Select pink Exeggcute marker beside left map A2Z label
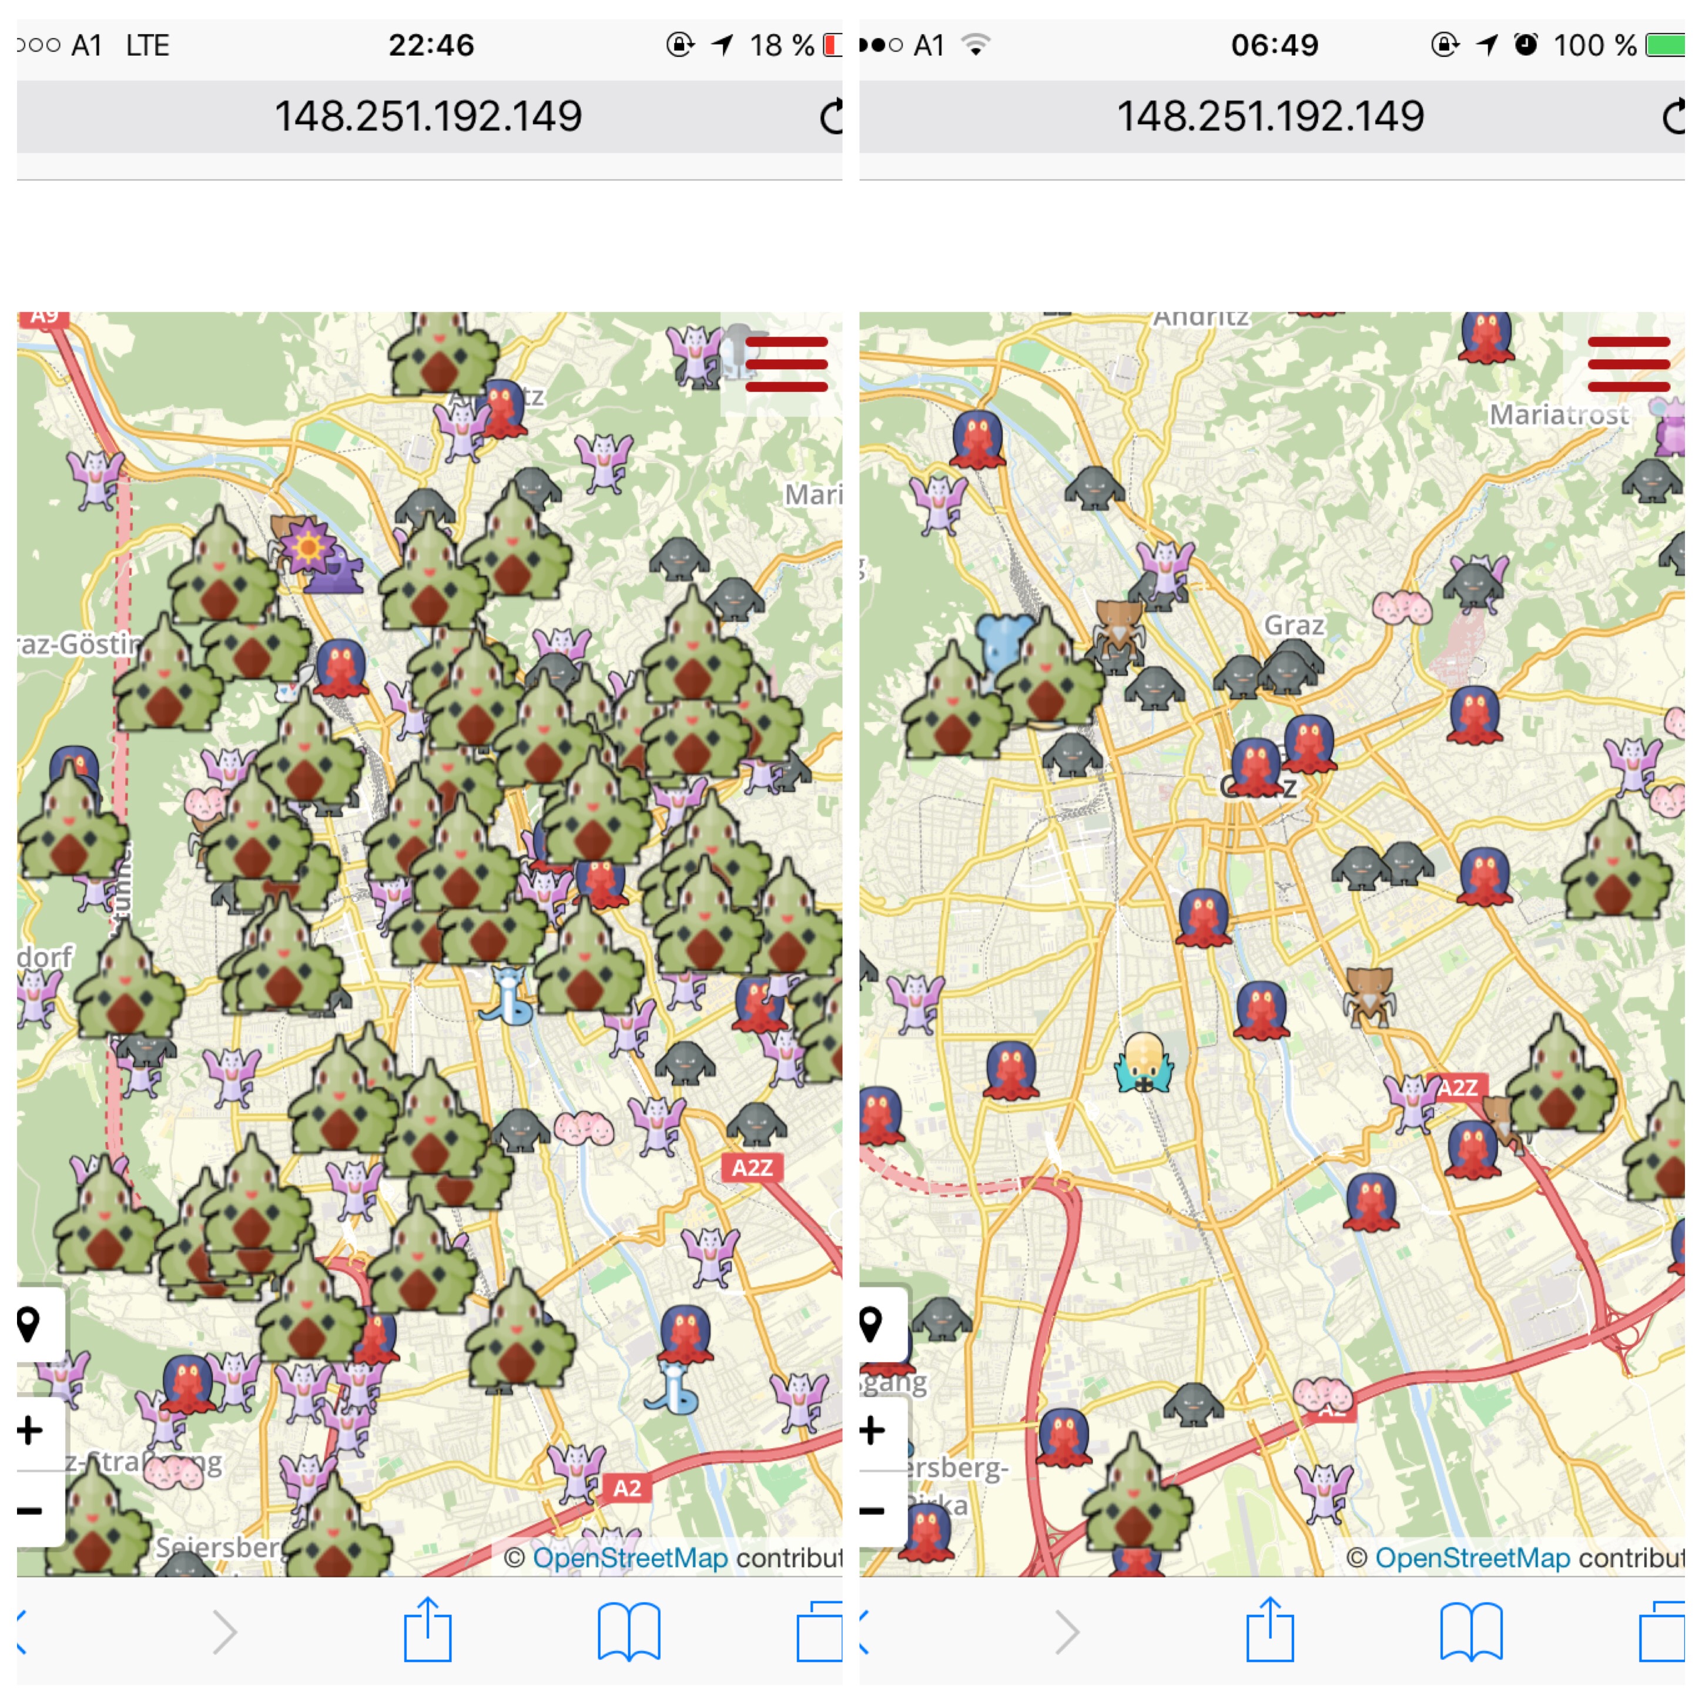This screenshot has width=1702, height=1702. 584,1128
